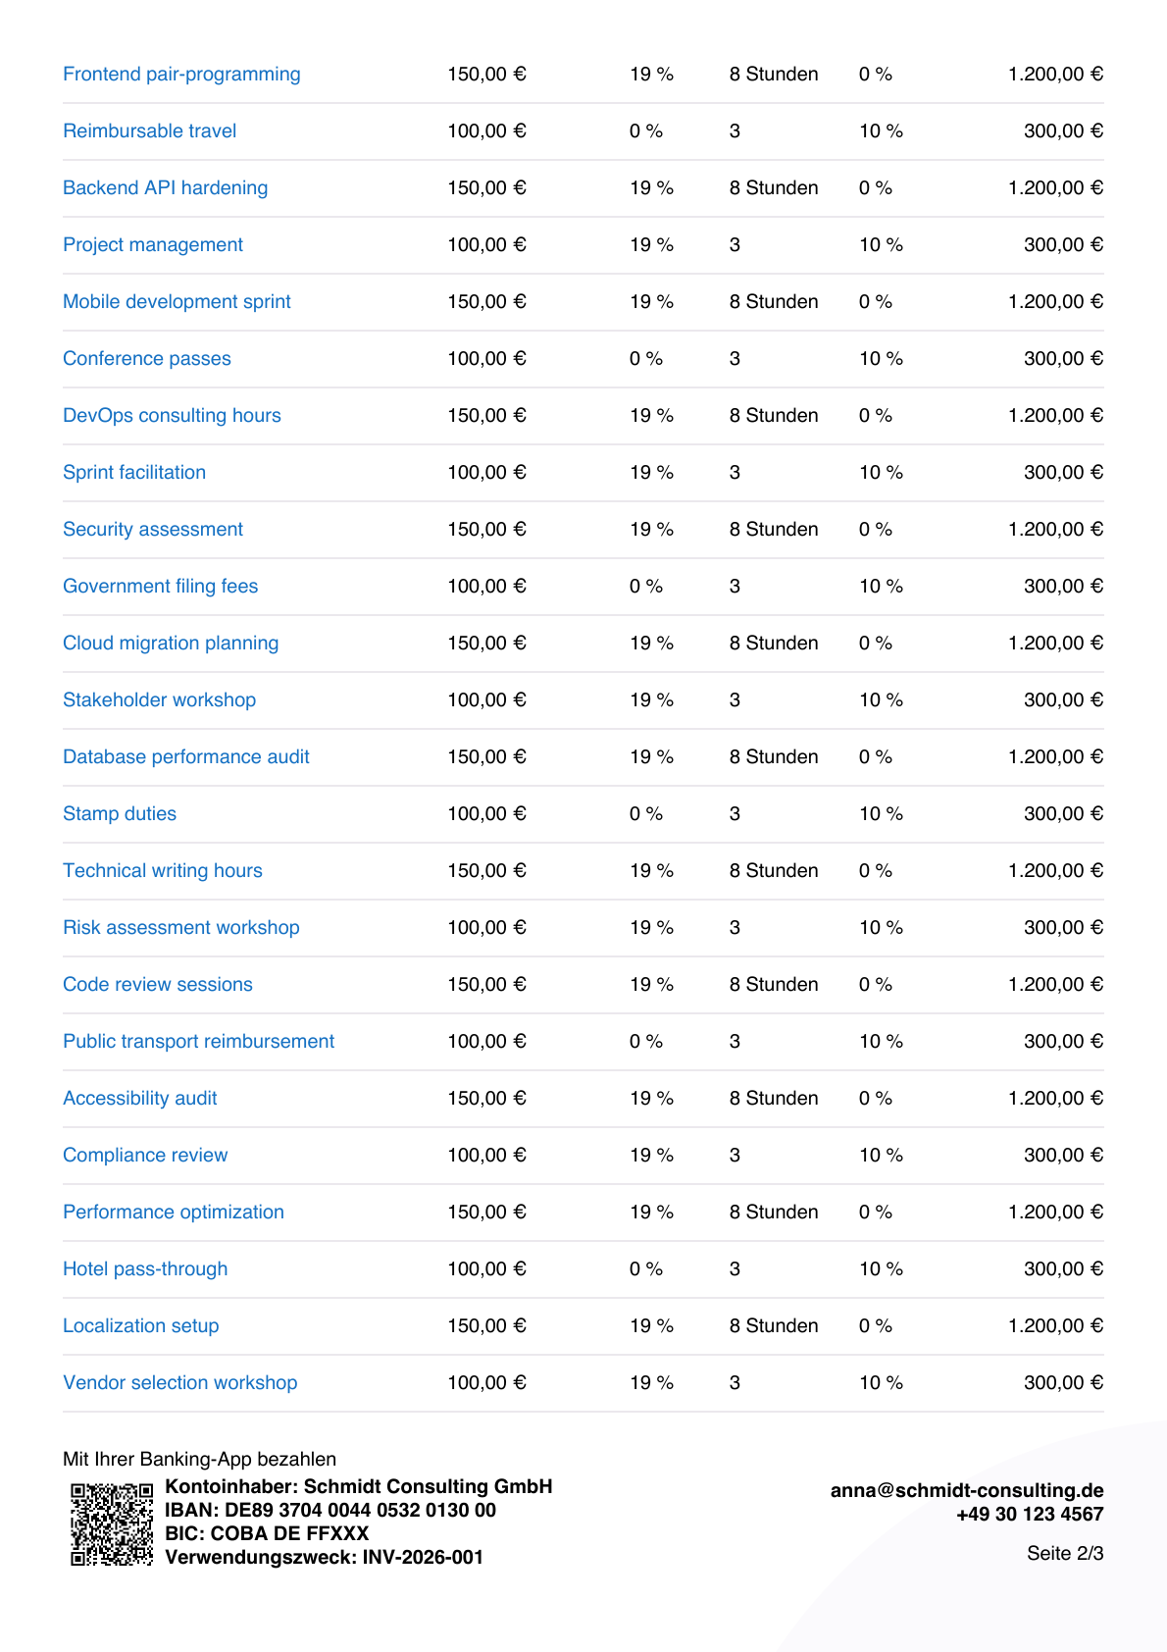Click the Conference passes link
The height and width of the screenshot is (1652, 1167).
tap(147, 359)
